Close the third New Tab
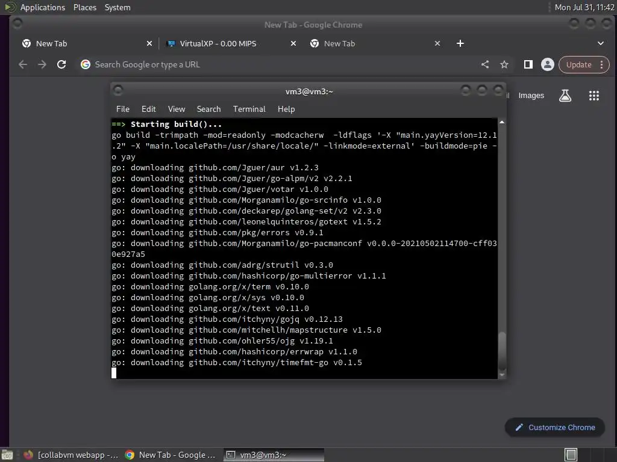The image size is (617, 462). point(437,43)
